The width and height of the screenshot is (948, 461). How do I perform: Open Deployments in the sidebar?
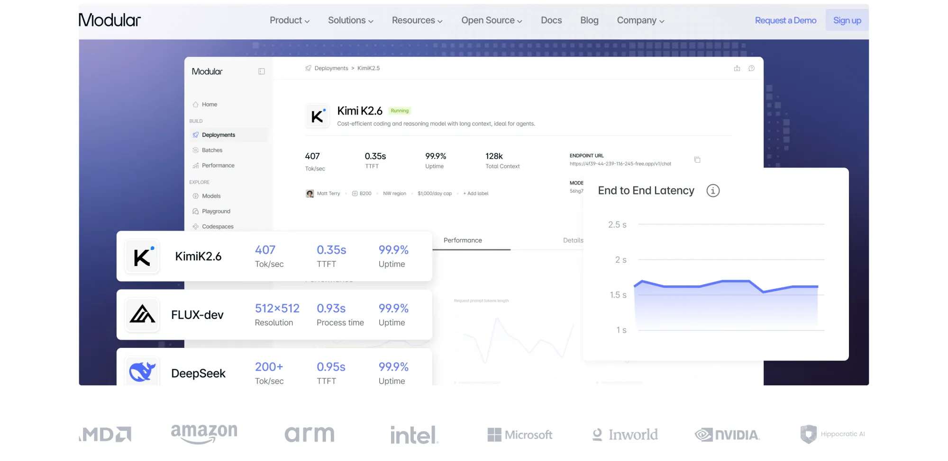coord(228,135)
